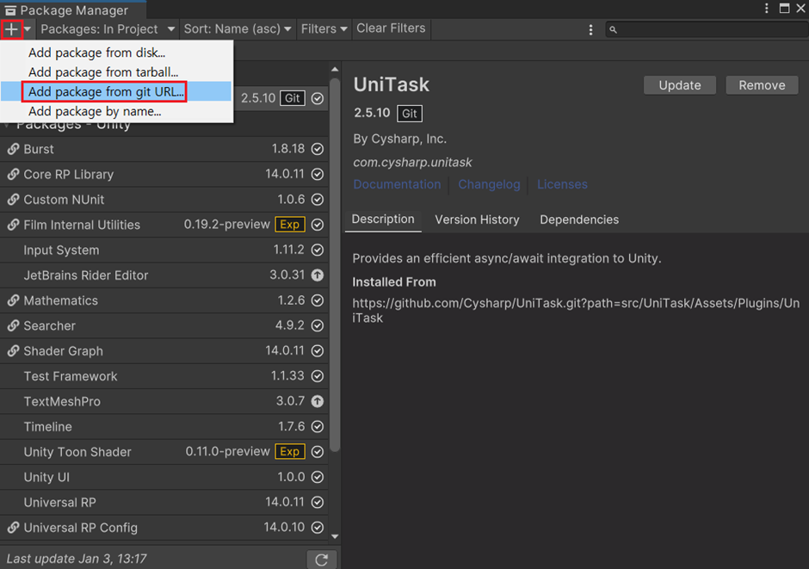Open the dropdown arrow beside the plus button
809x569 pixels.
click(28, 29)
